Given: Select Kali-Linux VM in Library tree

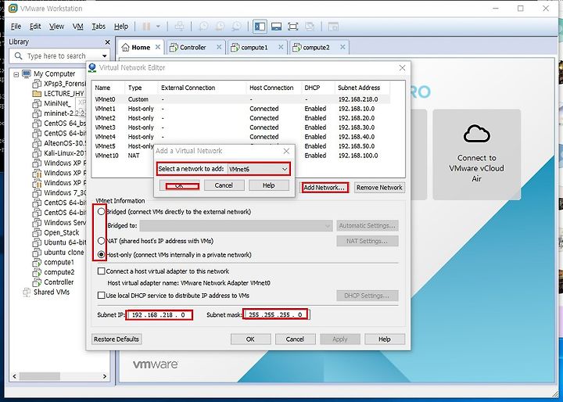Looking at the screenshot, I should click(59, 153).
